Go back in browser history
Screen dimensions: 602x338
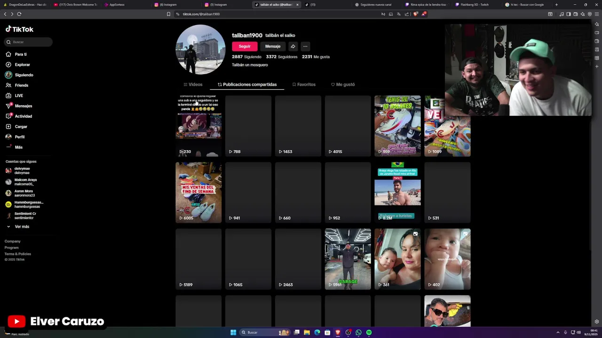tap(5, 14)
